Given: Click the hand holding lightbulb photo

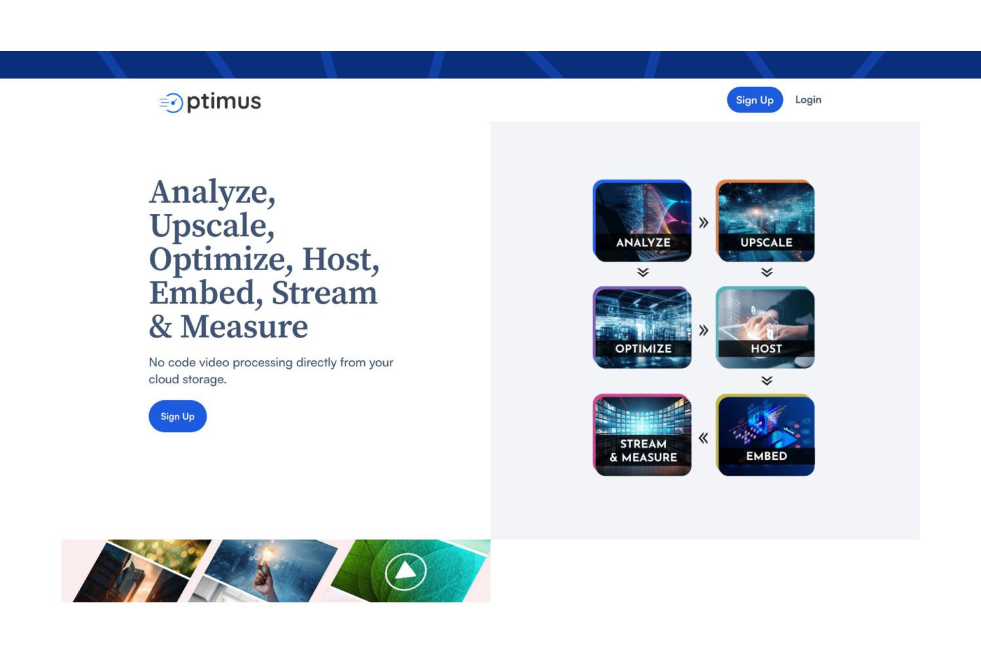Looking at the screenshot, I should 265,571.
